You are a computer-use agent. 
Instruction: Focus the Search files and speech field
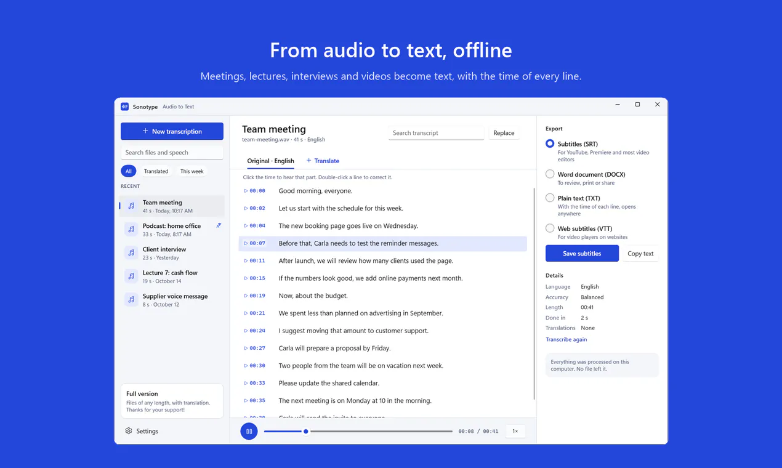pos(172,153)
